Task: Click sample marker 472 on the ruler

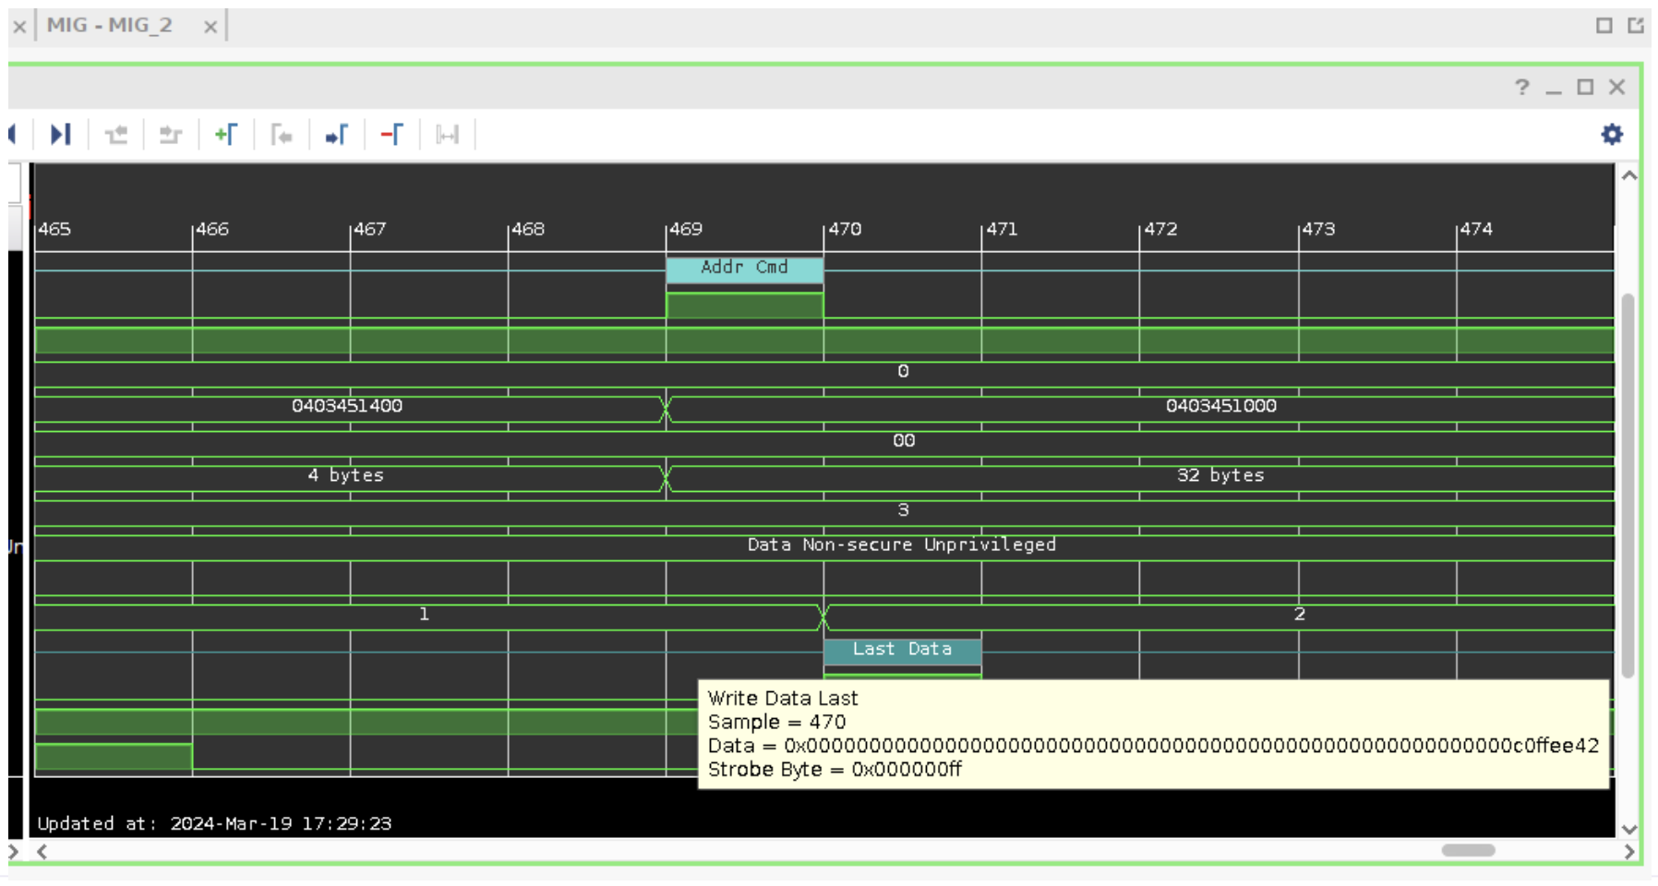Action: 1160,229
